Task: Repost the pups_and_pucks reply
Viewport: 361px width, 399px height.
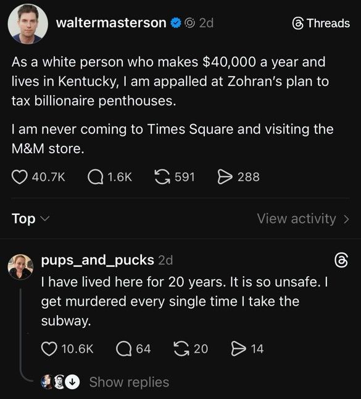Action: pyautogui.click(x=181, y=349)
